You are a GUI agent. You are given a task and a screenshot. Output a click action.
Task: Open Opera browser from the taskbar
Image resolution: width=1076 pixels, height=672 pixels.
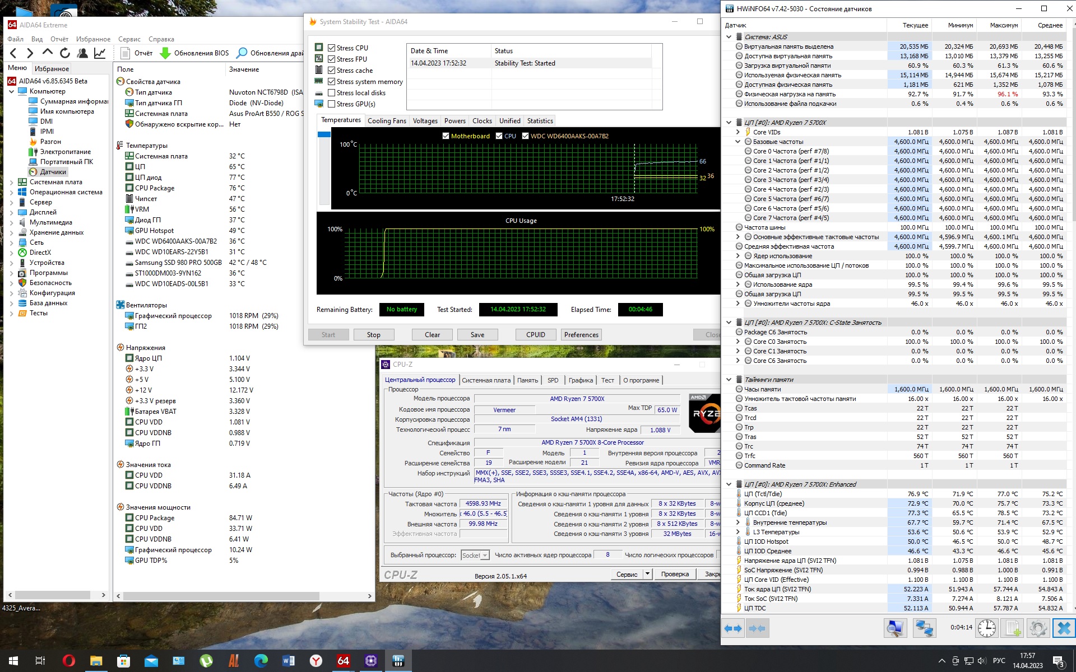pyautogui.click(x=69, y=661)
